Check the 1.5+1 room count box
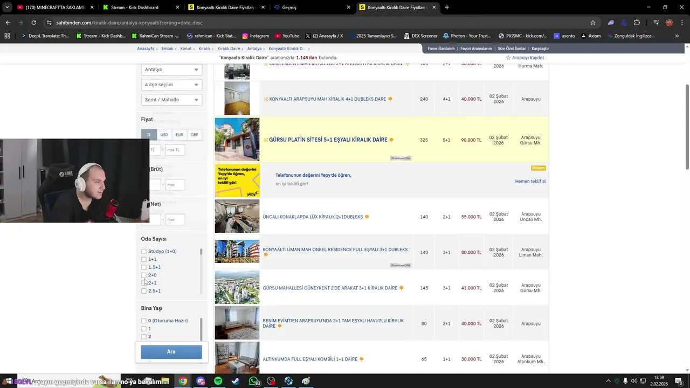Screen dimensions: 690x388 (x=144, y=267)
